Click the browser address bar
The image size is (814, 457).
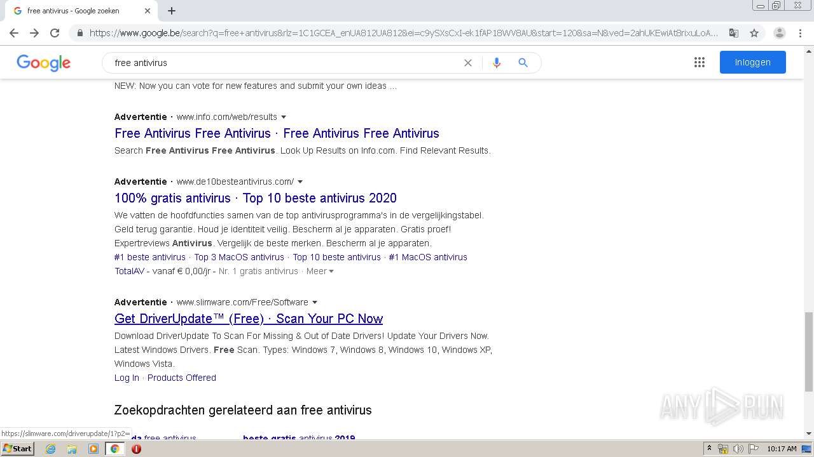pyautogui.click(x=404, y=33)
